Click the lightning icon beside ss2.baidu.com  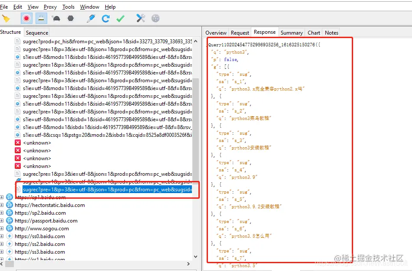[10, 244]
